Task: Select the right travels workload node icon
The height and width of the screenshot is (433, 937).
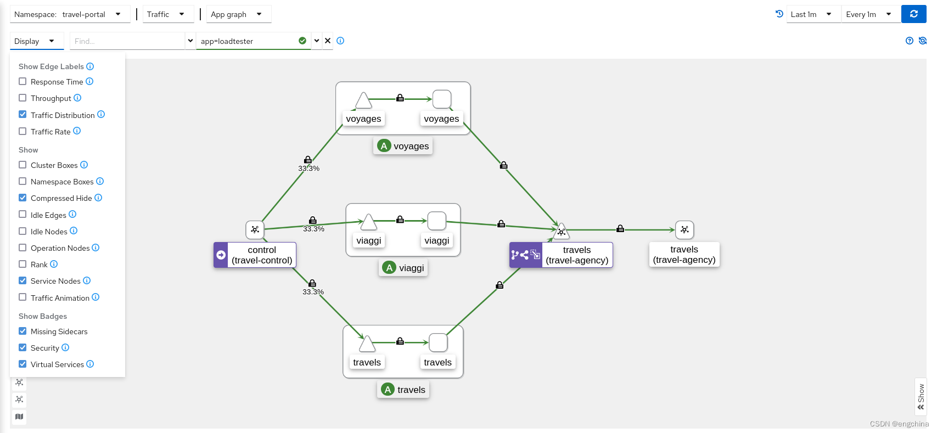Action: pyautogui.click(x=684, y=229)
